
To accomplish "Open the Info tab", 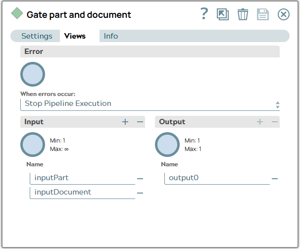I will coord(111,36).
